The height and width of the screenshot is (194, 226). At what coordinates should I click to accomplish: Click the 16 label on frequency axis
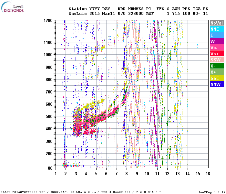coord(208,174)
